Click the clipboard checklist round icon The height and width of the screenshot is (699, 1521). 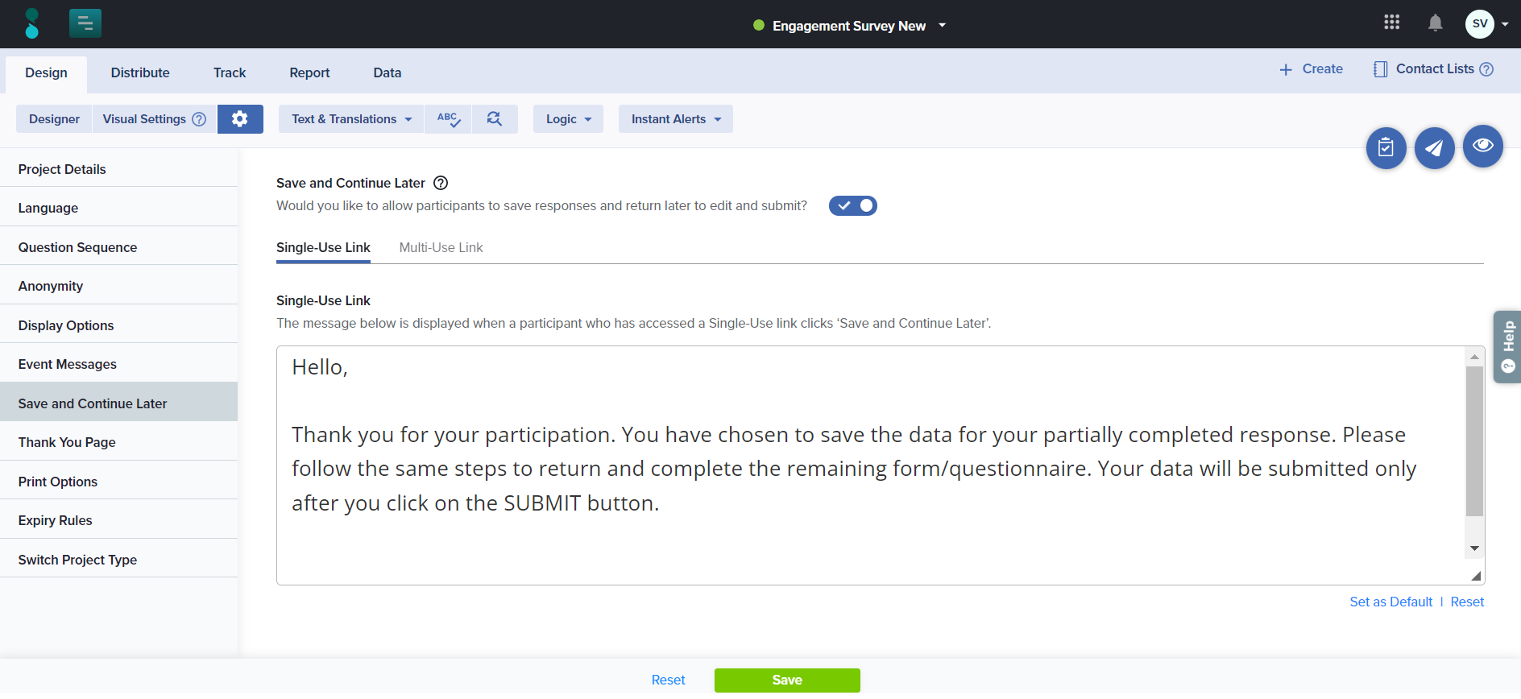[1386, 148]
